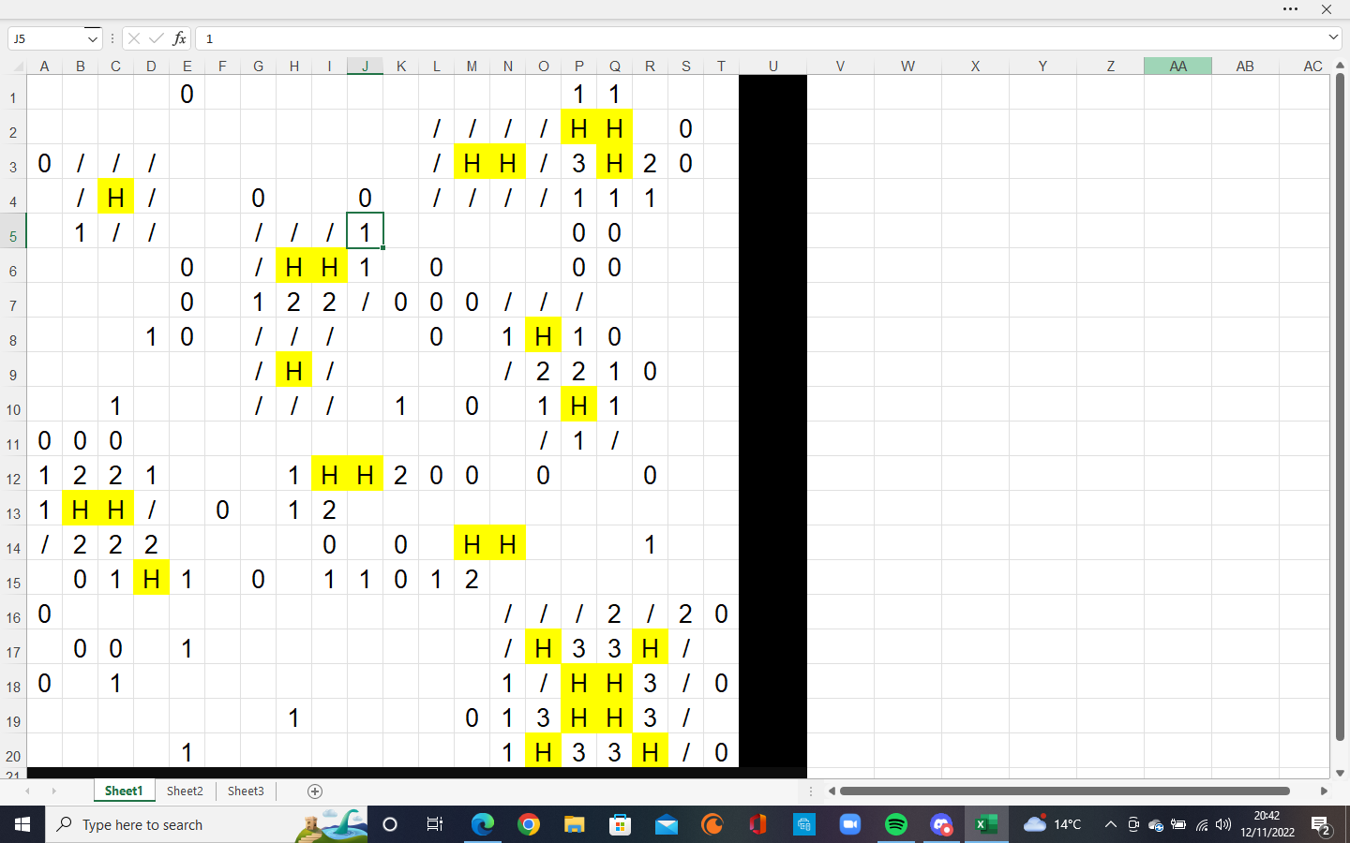Show hidden system tray icons
The height and width of the screenshot is (843, 1350).
point(1110,824)
